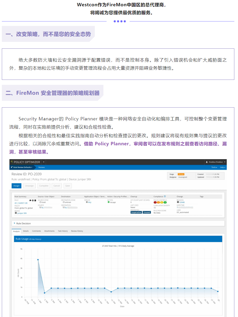238x317 pixels.
Task: Click the blue Assign button
Action: [16, 186]
